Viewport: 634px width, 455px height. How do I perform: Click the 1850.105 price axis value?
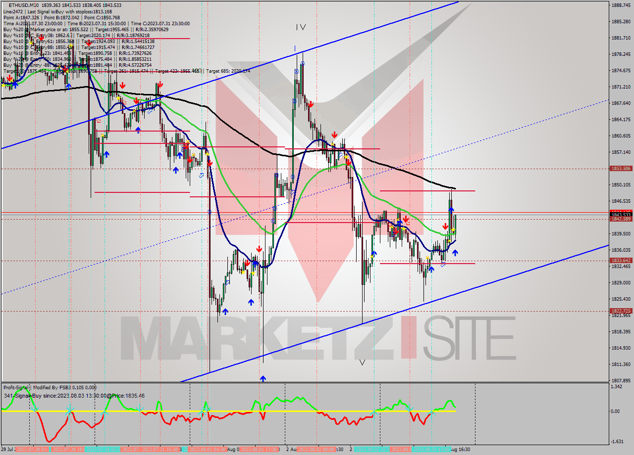(621, 184)
